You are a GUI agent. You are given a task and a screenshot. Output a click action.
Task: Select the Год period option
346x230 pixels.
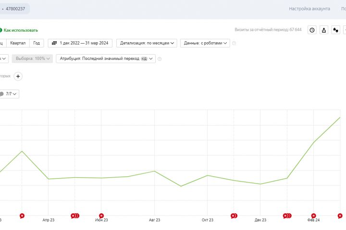pyautogui.click(x=37, y=43)
